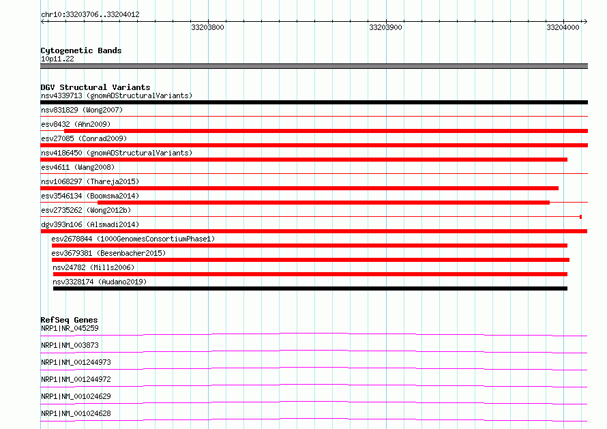Open the NRP1|NR_045259 transcript label

(x=70, y=328)
